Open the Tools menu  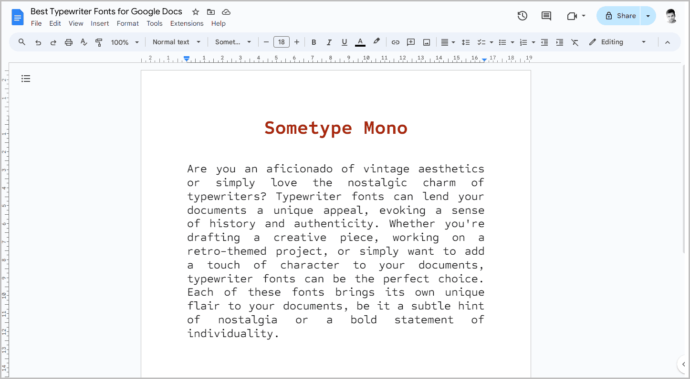point(155,23)
